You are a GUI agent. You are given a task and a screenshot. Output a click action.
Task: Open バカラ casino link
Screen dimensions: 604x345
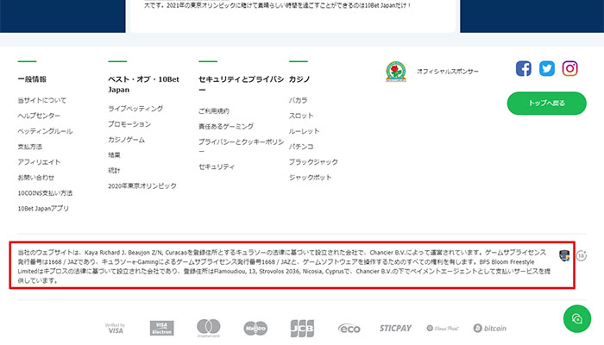299,101
